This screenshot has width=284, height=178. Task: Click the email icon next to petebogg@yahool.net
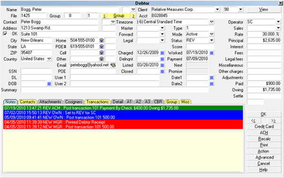coord(113,65)
